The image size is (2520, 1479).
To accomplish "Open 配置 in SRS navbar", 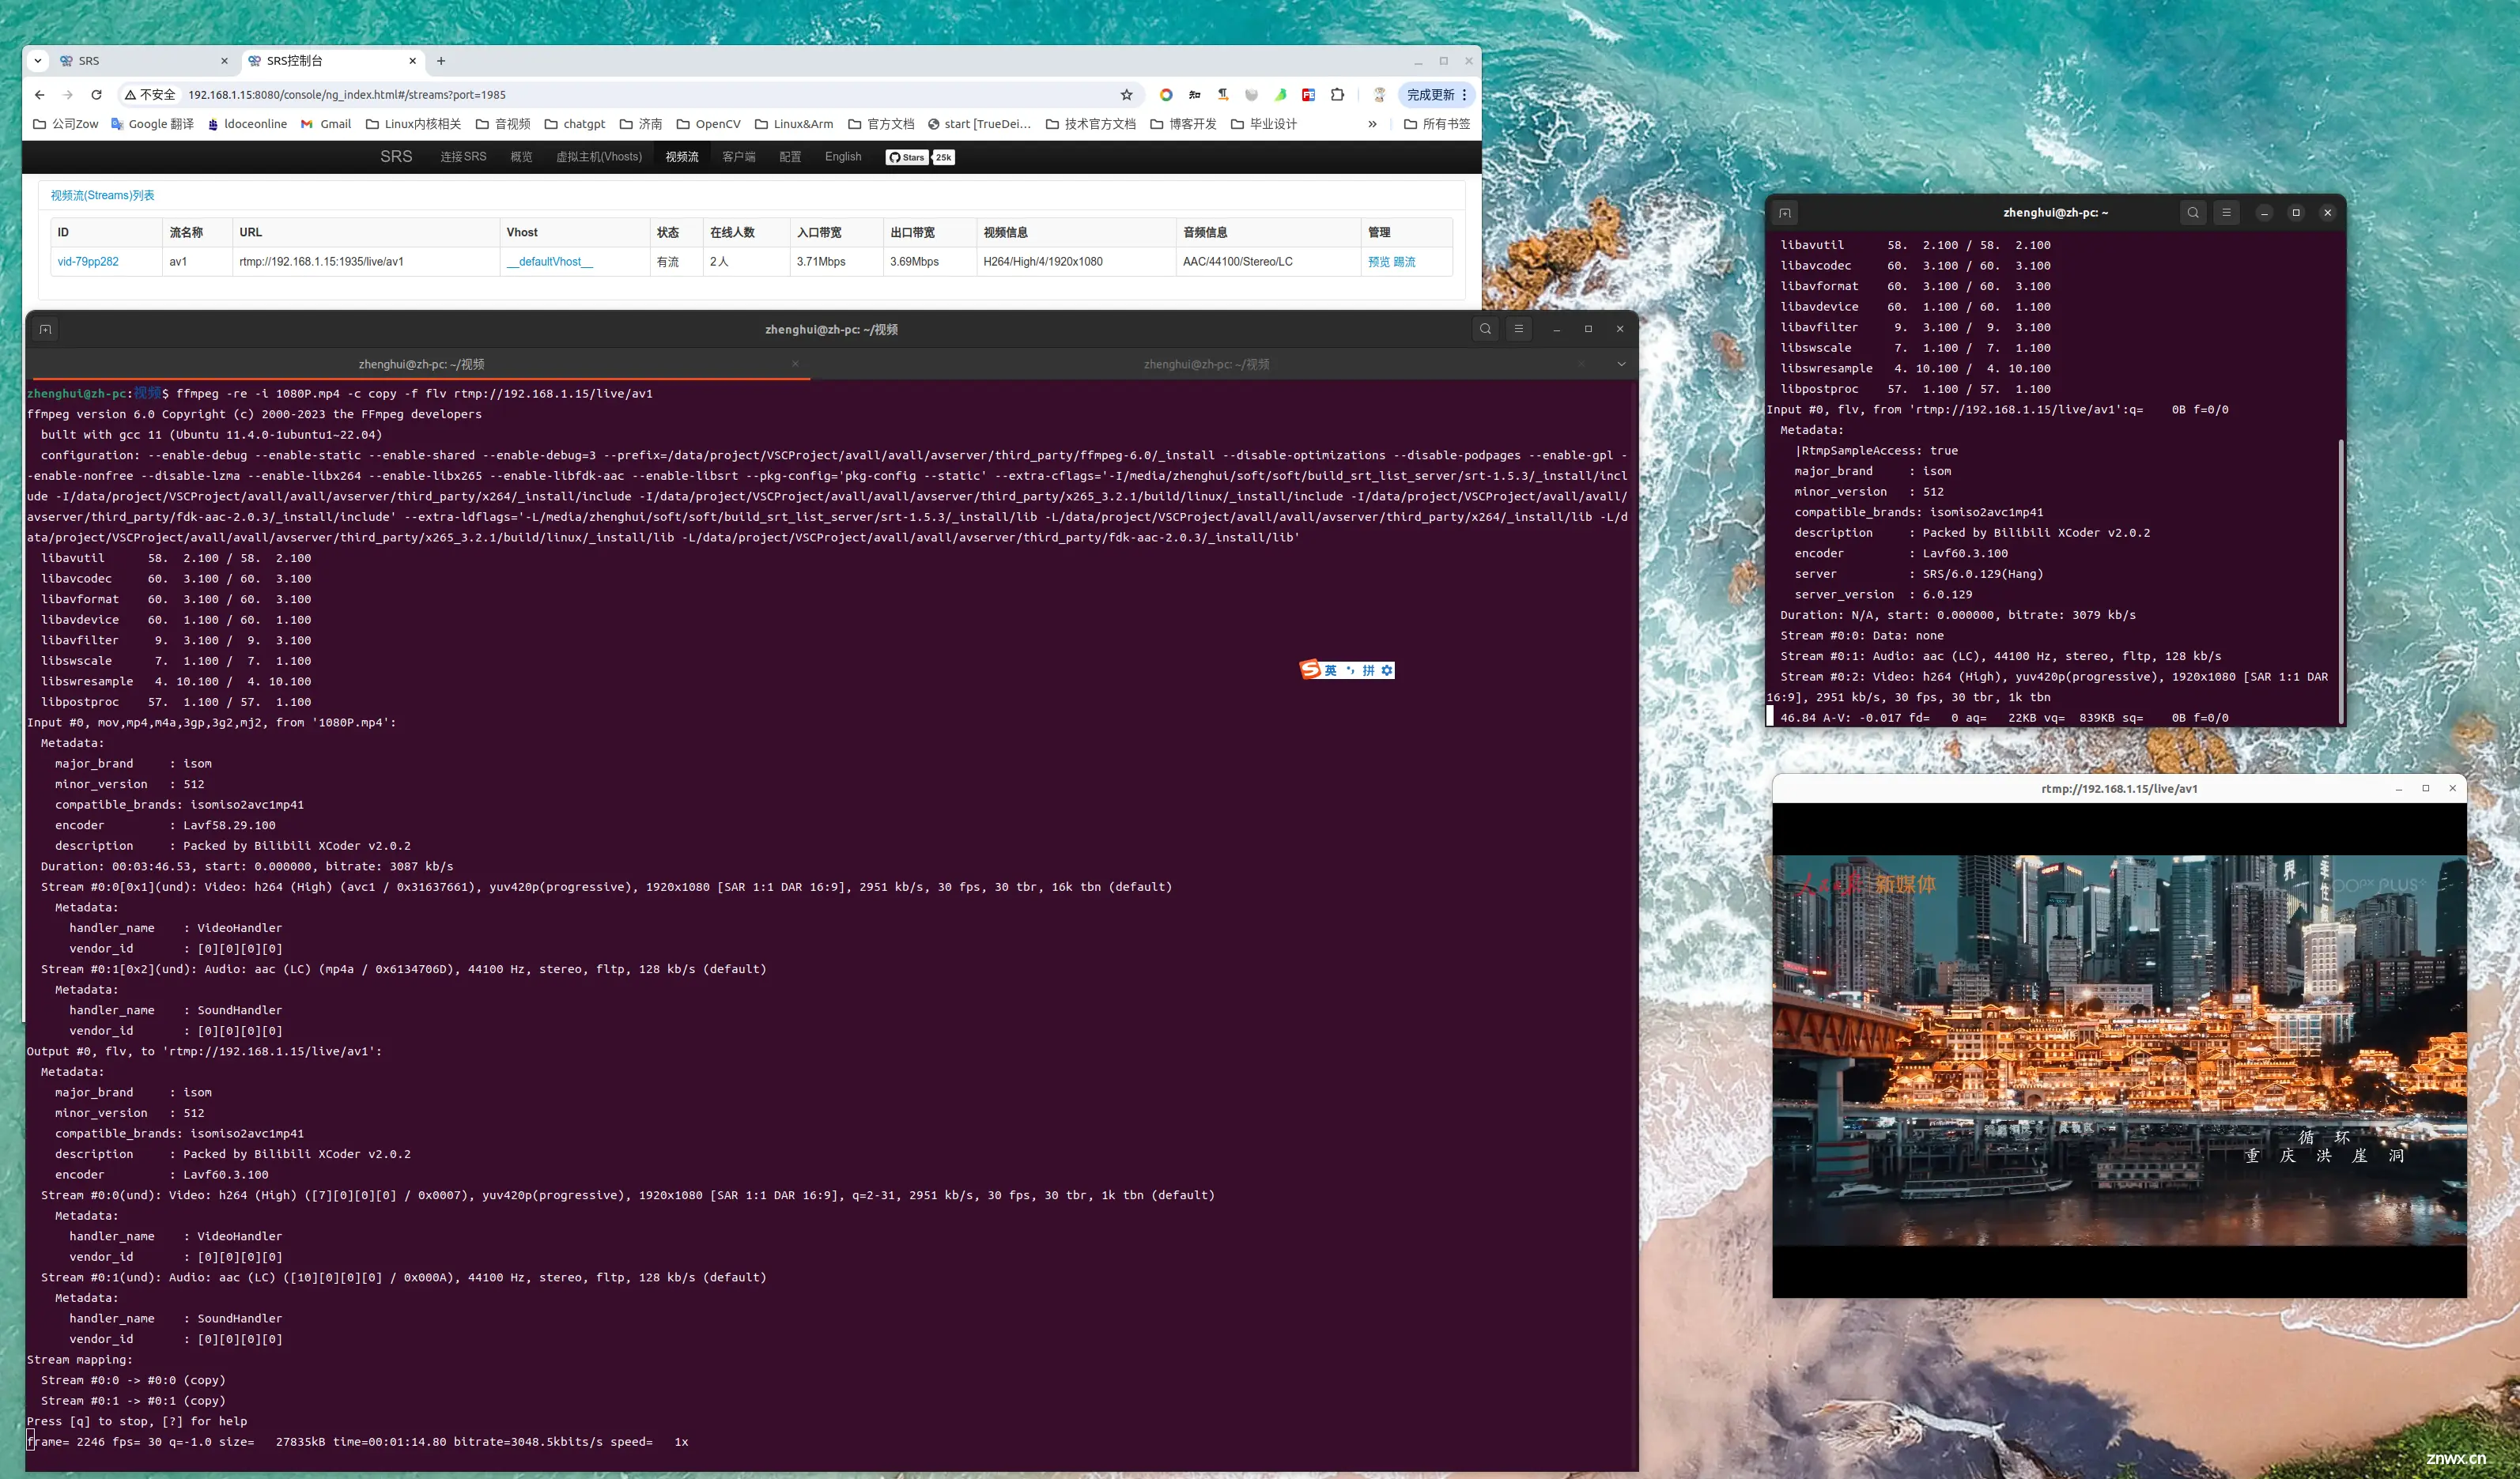I will [x=790, y=157].
